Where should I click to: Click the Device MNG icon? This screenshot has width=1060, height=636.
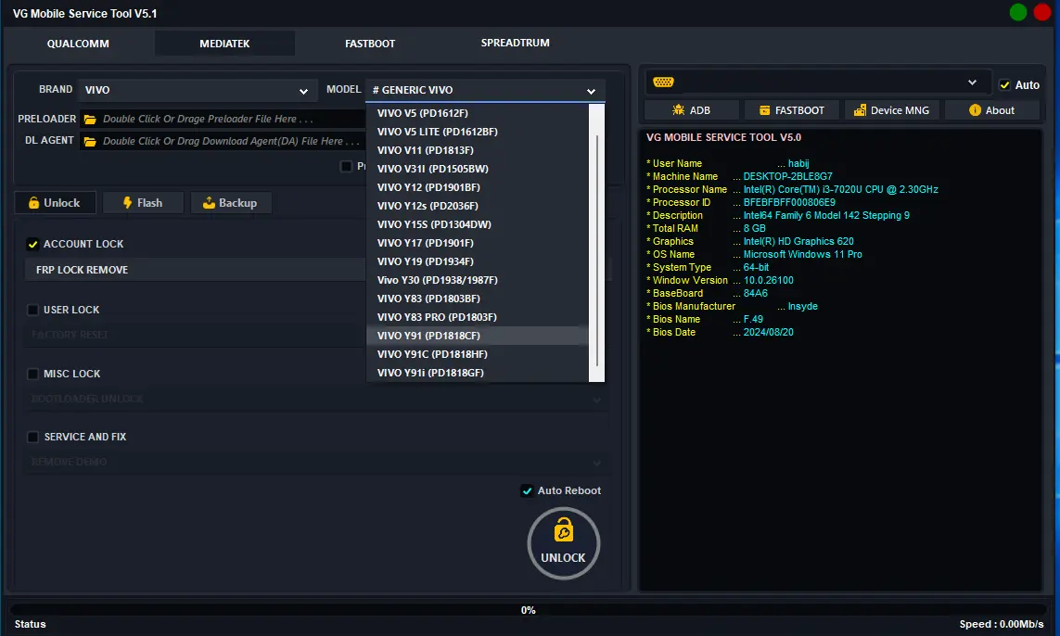tap(860, 110)
